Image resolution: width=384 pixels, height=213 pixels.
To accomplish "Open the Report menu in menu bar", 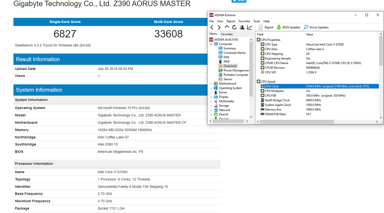I will click(x=231, y=21).
